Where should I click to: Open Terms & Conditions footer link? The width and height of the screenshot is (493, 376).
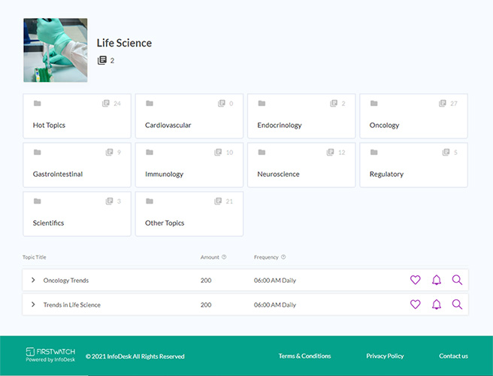click(x=304, y=356)
